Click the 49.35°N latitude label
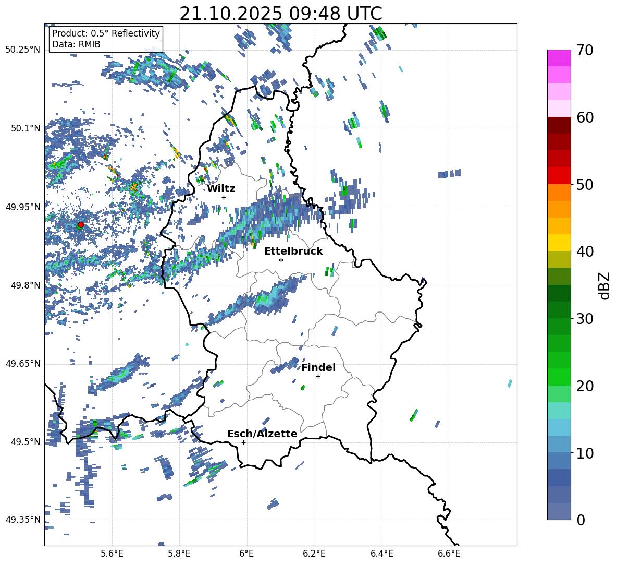 23,520
